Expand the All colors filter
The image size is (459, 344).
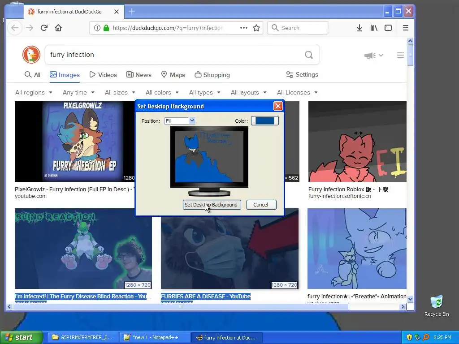[162, 92]
